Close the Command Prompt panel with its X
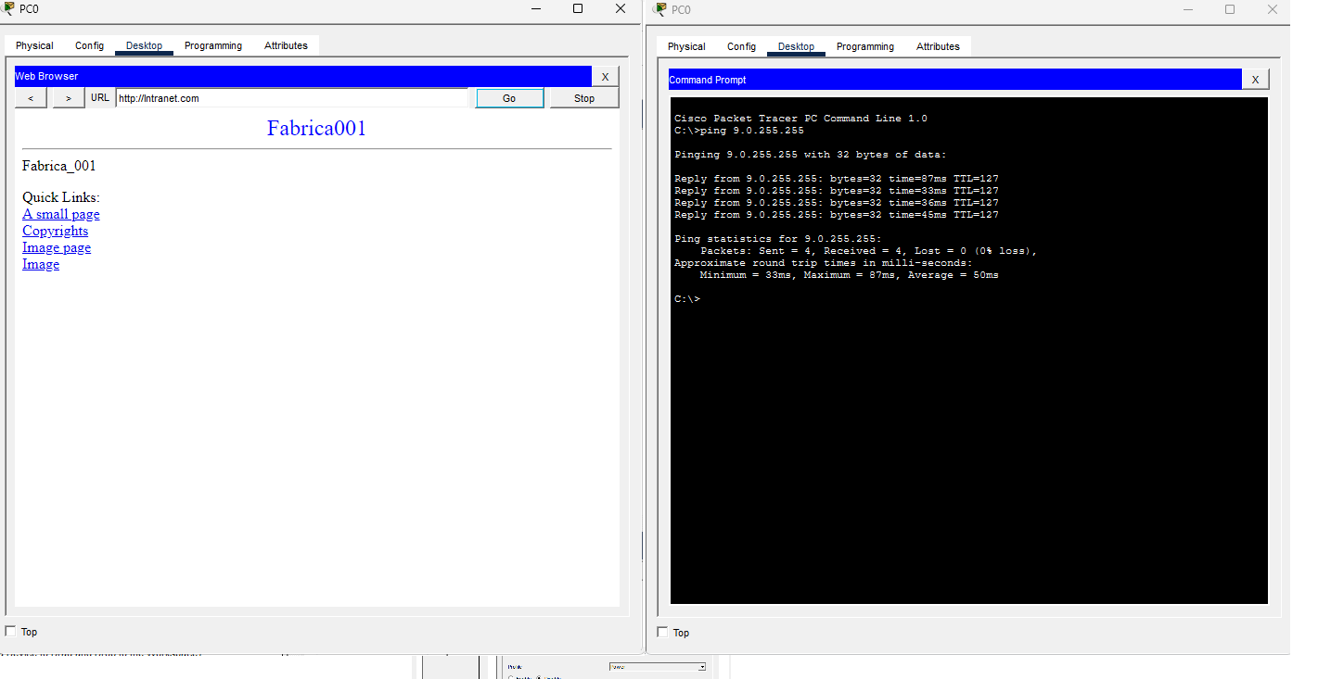The width and height of the screenshot is (1331, 679). tap(1255, 79)
